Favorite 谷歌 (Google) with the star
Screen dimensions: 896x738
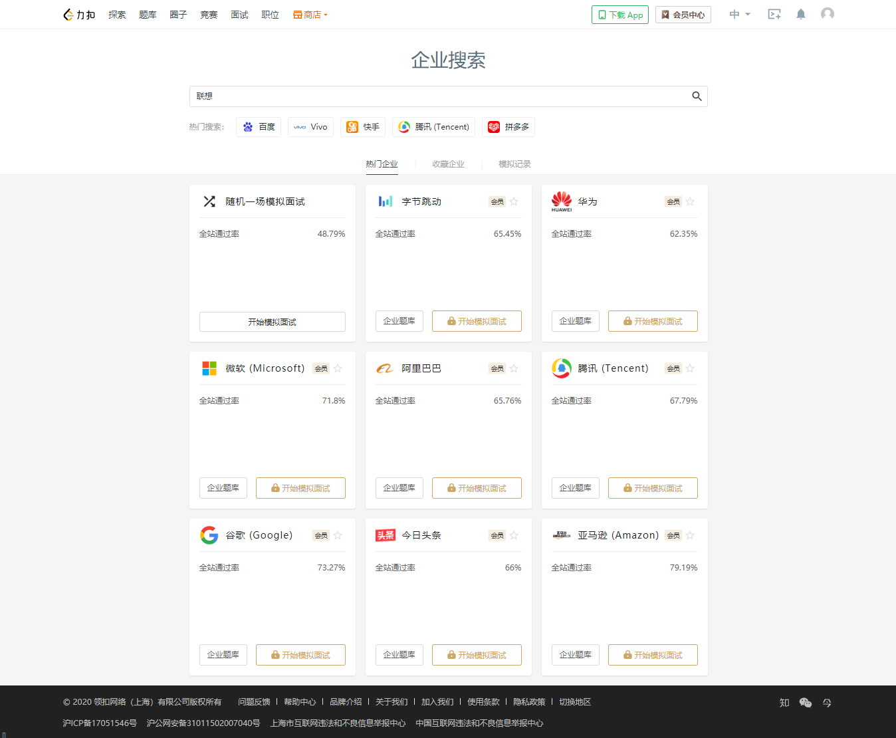(338, 535)
